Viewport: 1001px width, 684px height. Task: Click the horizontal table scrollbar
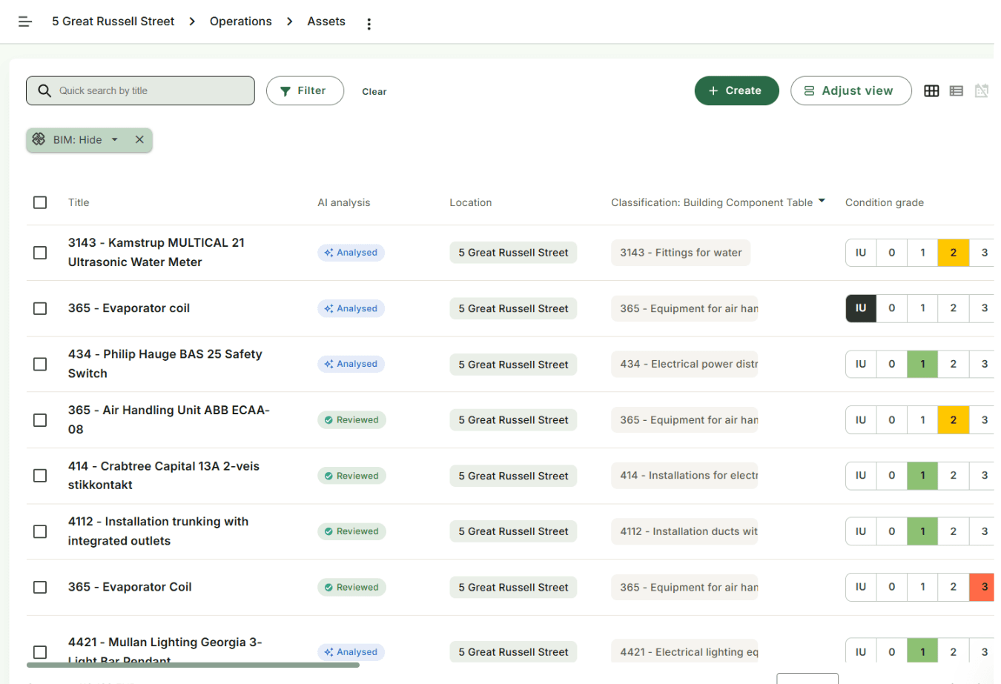[x=193, y=665]
